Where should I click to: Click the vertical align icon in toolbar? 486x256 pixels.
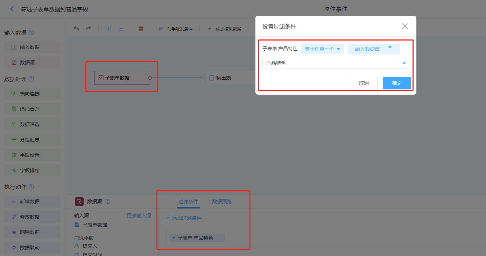[108, 29]
